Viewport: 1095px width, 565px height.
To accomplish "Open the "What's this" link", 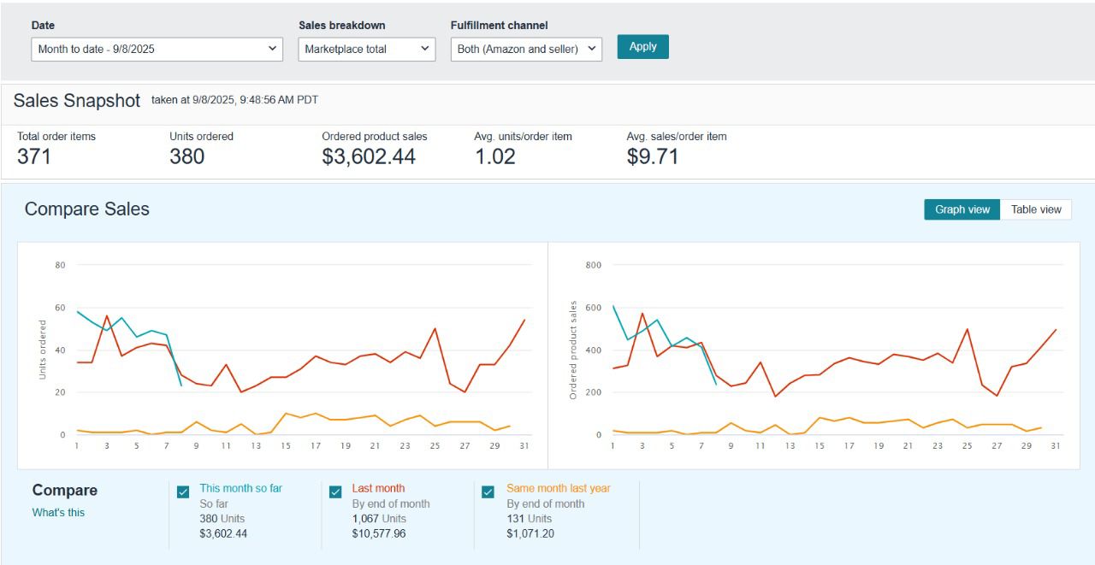I will coord(58,513).
